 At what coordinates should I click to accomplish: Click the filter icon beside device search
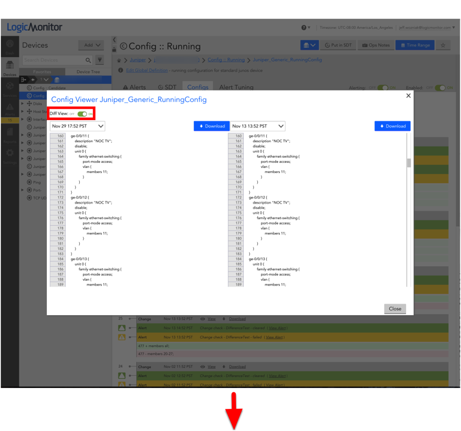(x=100, y=60)
